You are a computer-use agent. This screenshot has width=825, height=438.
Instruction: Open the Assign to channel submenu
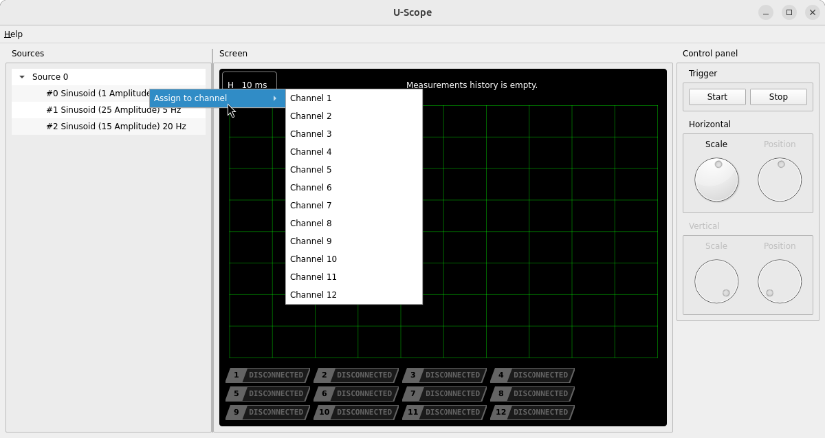point(217,98)
